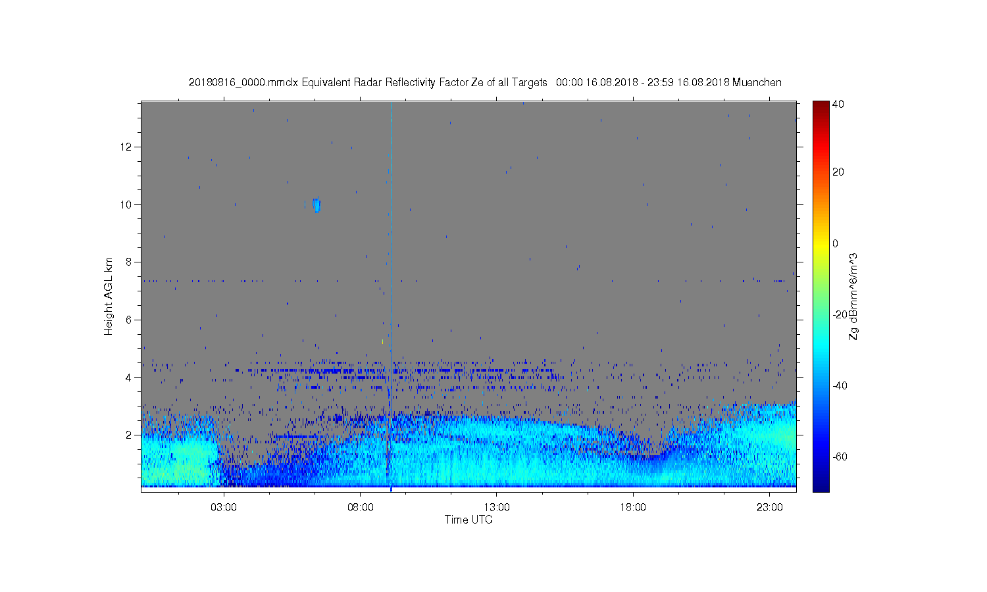Click the isolated blue echo near 10 km
The width and height of the screenshot is (987, 592).
[316, 205]
